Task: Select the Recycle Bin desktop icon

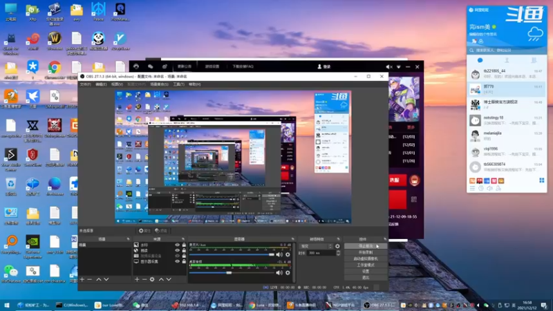Action: click(10, 187)
